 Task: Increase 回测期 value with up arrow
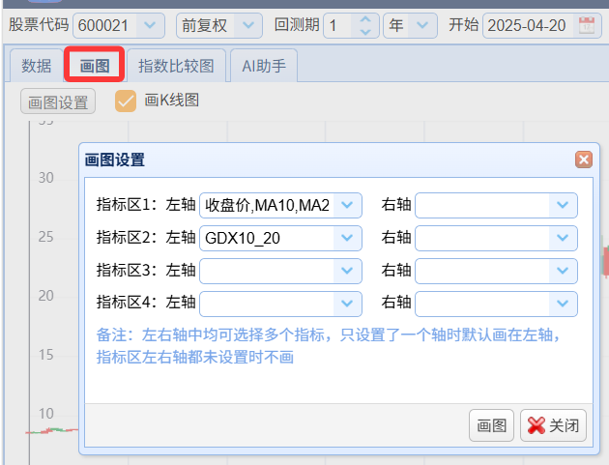[365, 19]
